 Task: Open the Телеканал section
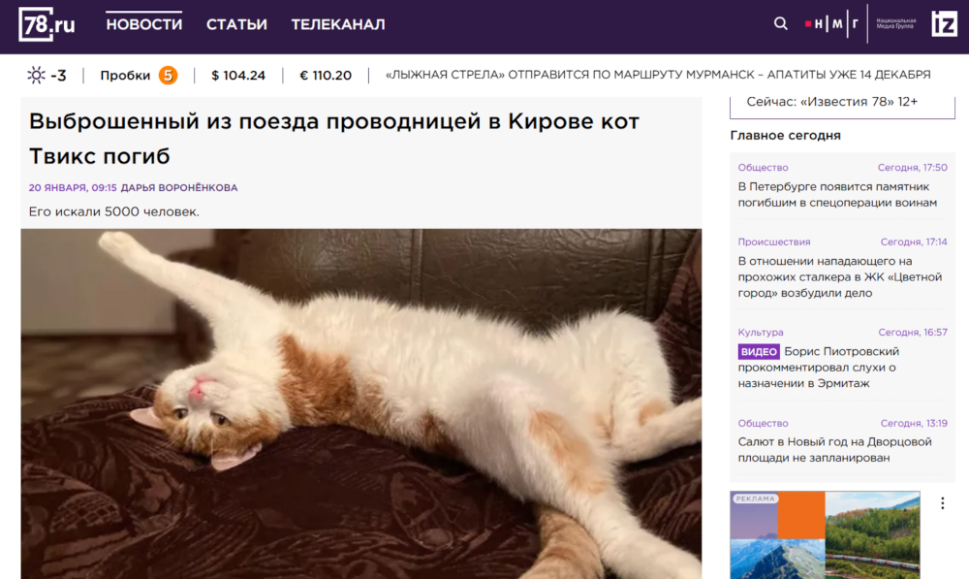[338, 24]
